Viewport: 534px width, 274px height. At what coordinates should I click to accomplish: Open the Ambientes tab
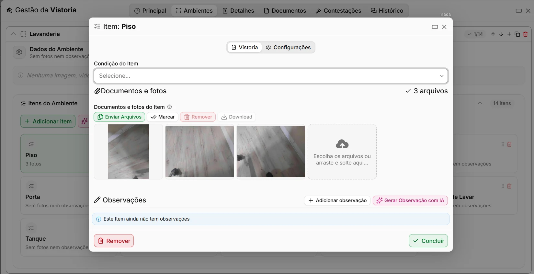point(194,11)
